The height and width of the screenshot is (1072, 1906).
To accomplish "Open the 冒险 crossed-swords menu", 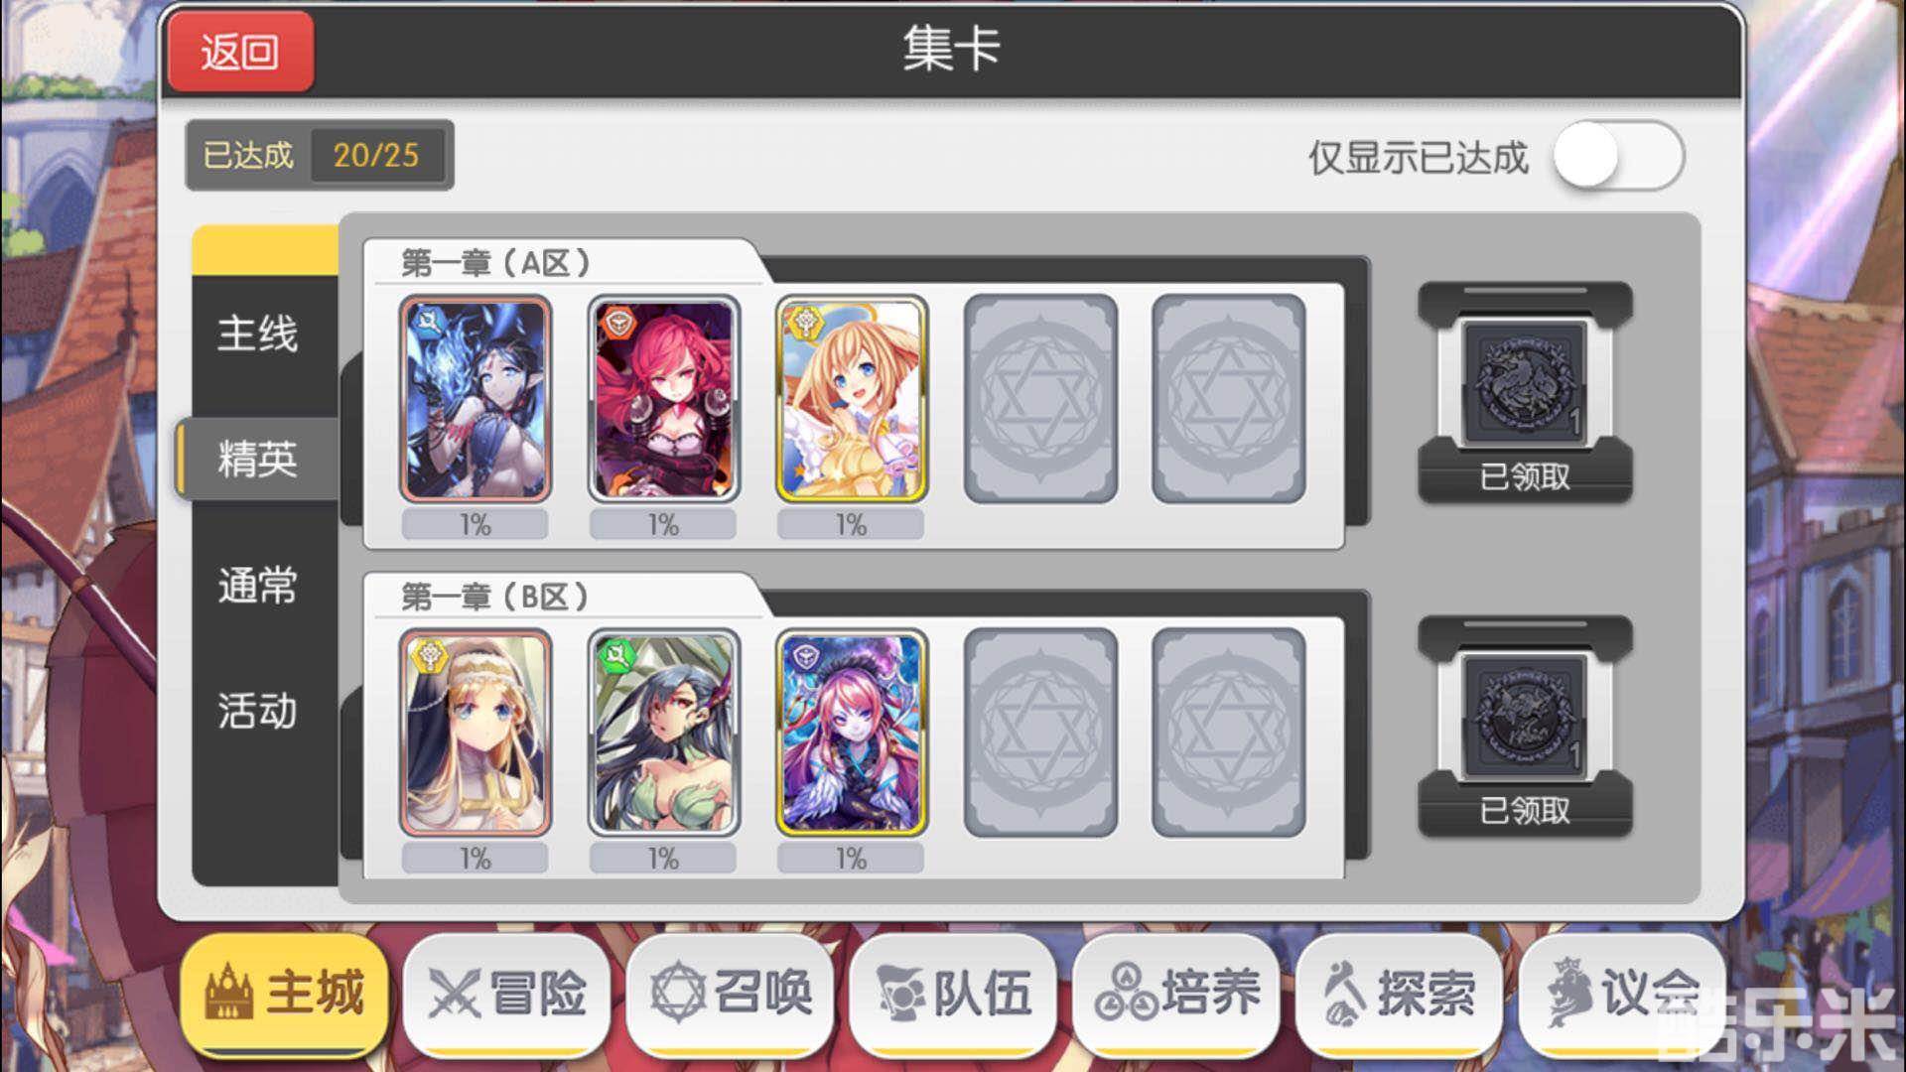I will [x=507, y=993].
